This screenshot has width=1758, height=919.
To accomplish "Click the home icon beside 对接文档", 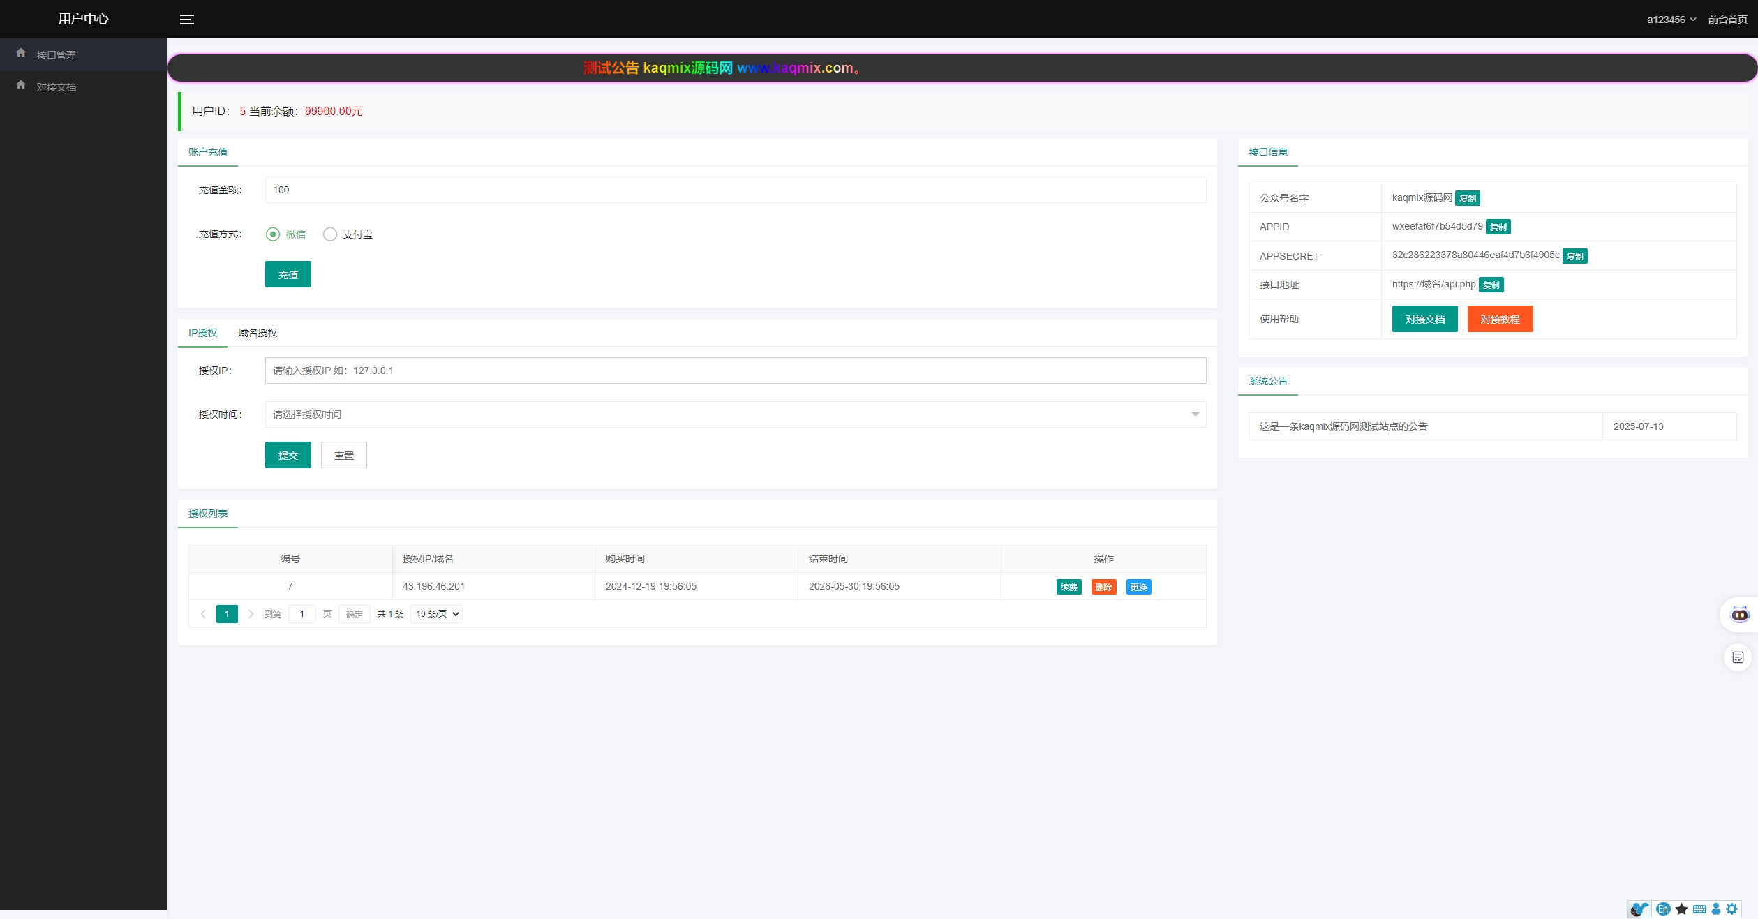I will click(x=21, y=85).
